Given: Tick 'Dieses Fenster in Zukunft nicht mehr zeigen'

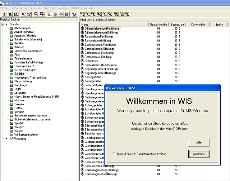Looking at the screenshot, I should [114, 154].
